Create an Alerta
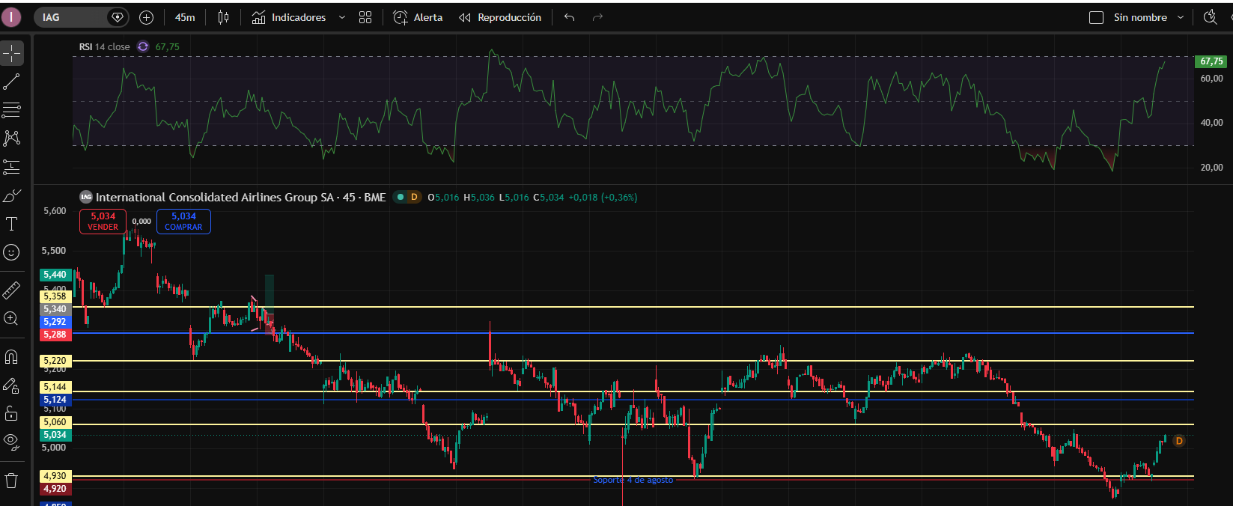Screen dimensions: 1233x506 point(418,17)
